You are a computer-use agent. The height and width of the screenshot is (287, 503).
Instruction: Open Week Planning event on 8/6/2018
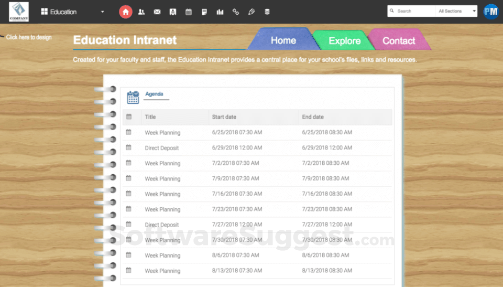point(162,256)
